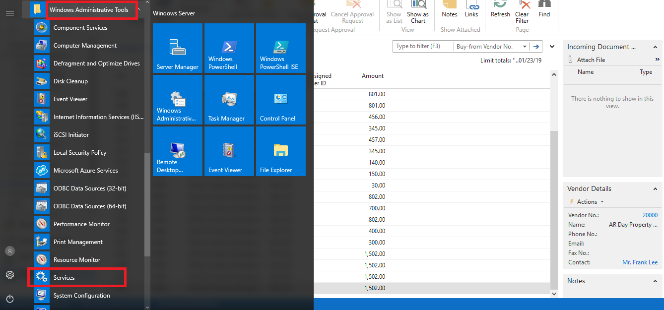664x310 pixels.
Task: Collapse the Incoming Document panel
Action: pos(655,47)
